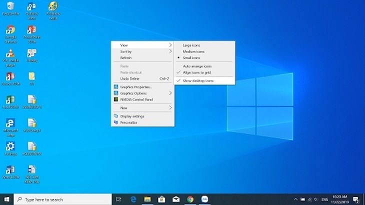Open File Explorer from the taskbar

coord(147,199)
